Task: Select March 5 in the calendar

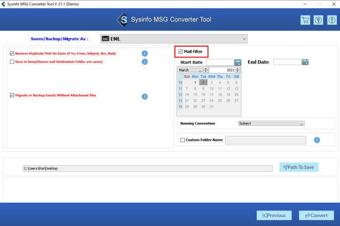Action: [x=228, y=83]
